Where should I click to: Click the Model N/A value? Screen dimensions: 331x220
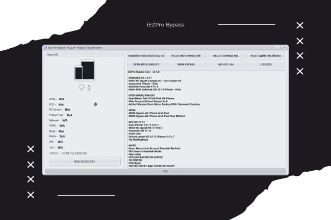pyautogui.click(x=62, y=99)
